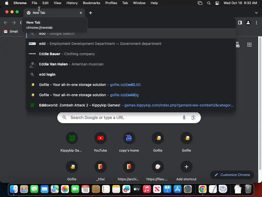Open the Apple menu
Image resolution: width=262 pixels, height=197 pixels.
(7, 3)
